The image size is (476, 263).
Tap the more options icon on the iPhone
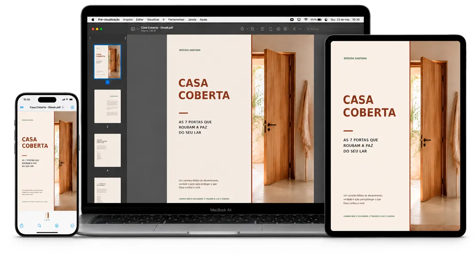(72, 226)
